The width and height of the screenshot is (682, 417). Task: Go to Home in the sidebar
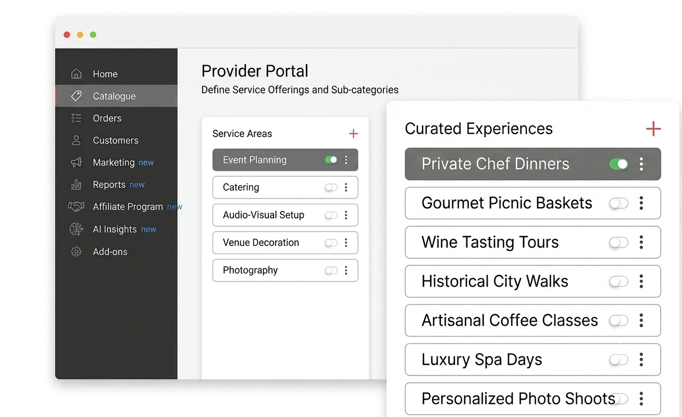[x=116, y=74]
